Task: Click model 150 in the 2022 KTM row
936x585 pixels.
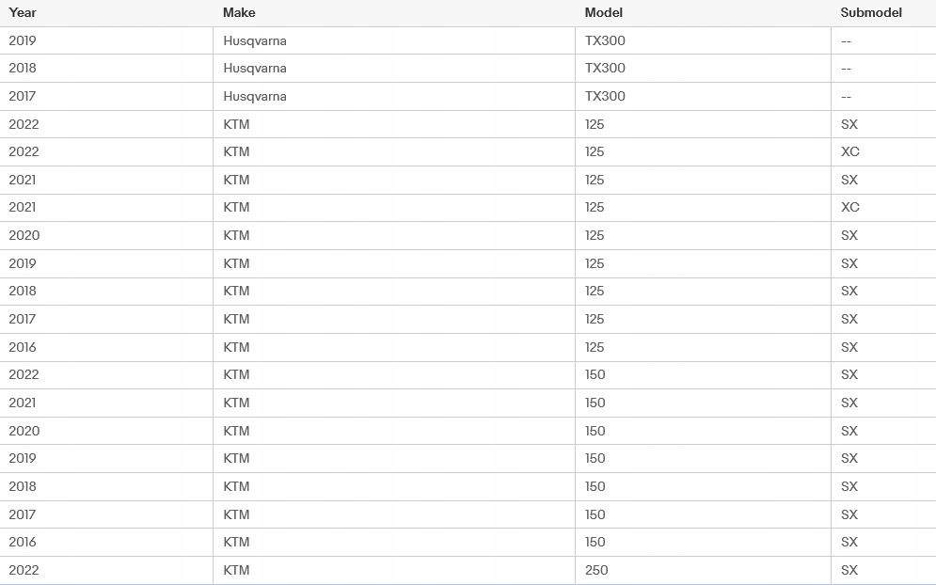Action: (595, 374)
